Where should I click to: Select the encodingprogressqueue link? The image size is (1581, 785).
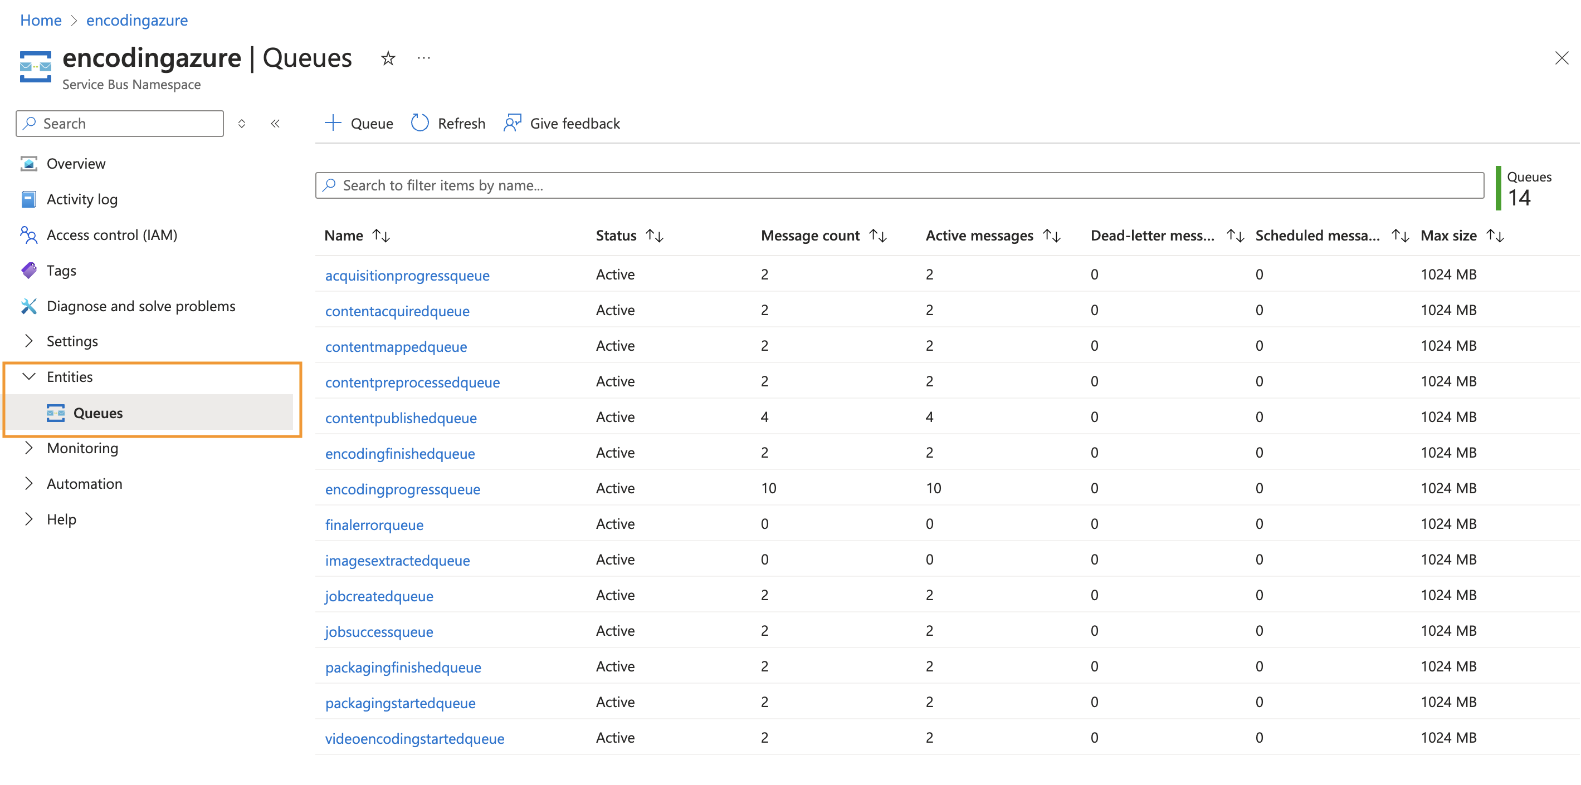click(404, 489)
